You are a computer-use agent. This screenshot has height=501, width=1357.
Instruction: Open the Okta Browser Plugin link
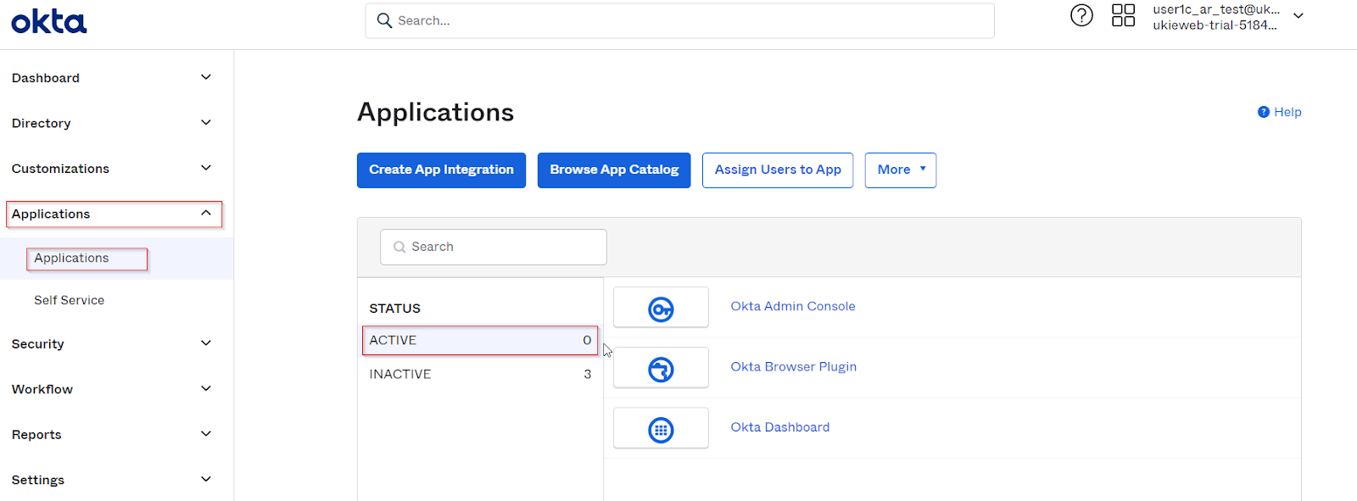click(x=794, y=366)
